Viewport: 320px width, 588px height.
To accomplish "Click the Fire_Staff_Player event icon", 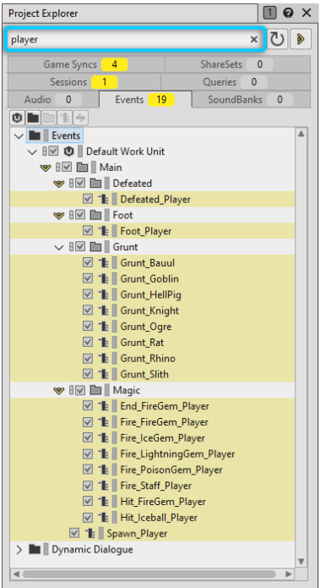I will pos(103,486).
